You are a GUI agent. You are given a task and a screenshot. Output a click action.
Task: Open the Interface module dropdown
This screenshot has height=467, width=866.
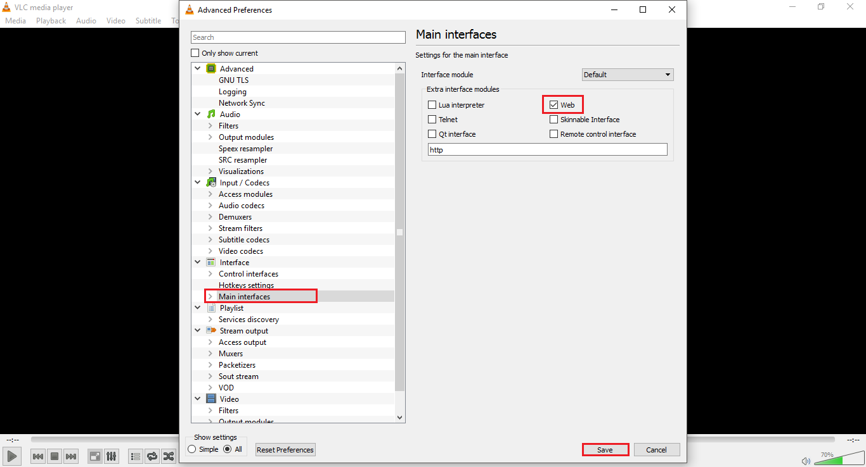tap(628, 75)
